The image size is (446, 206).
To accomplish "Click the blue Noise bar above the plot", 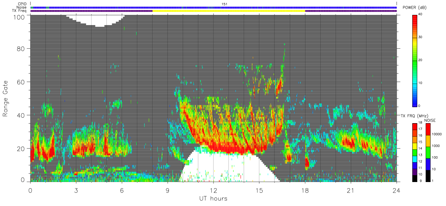I will pos(214,7).
